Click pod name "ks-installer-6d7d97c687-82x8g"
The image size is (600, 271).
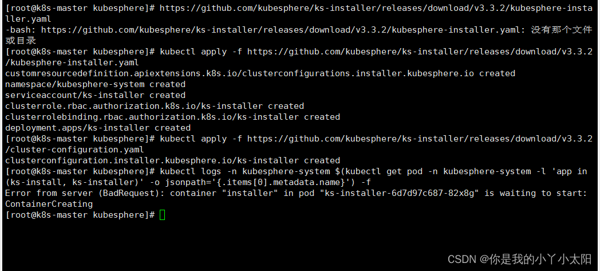pos(399,193)
